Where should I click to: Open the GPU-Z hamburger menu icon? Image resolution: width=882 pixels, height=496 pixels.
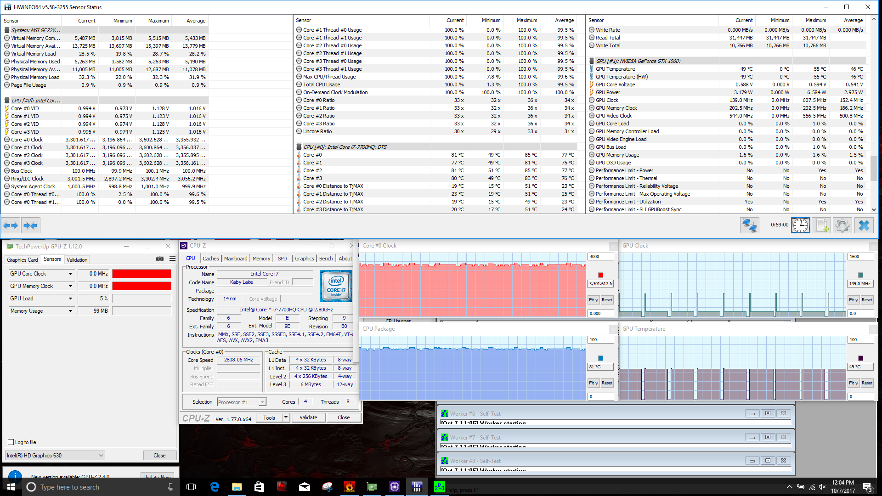pos(172,259)
